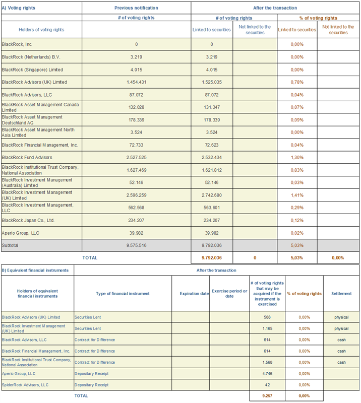Select 'A) Voting rights' header cell
This screenshot has height=403, width=361.
[x=41, y=8]
